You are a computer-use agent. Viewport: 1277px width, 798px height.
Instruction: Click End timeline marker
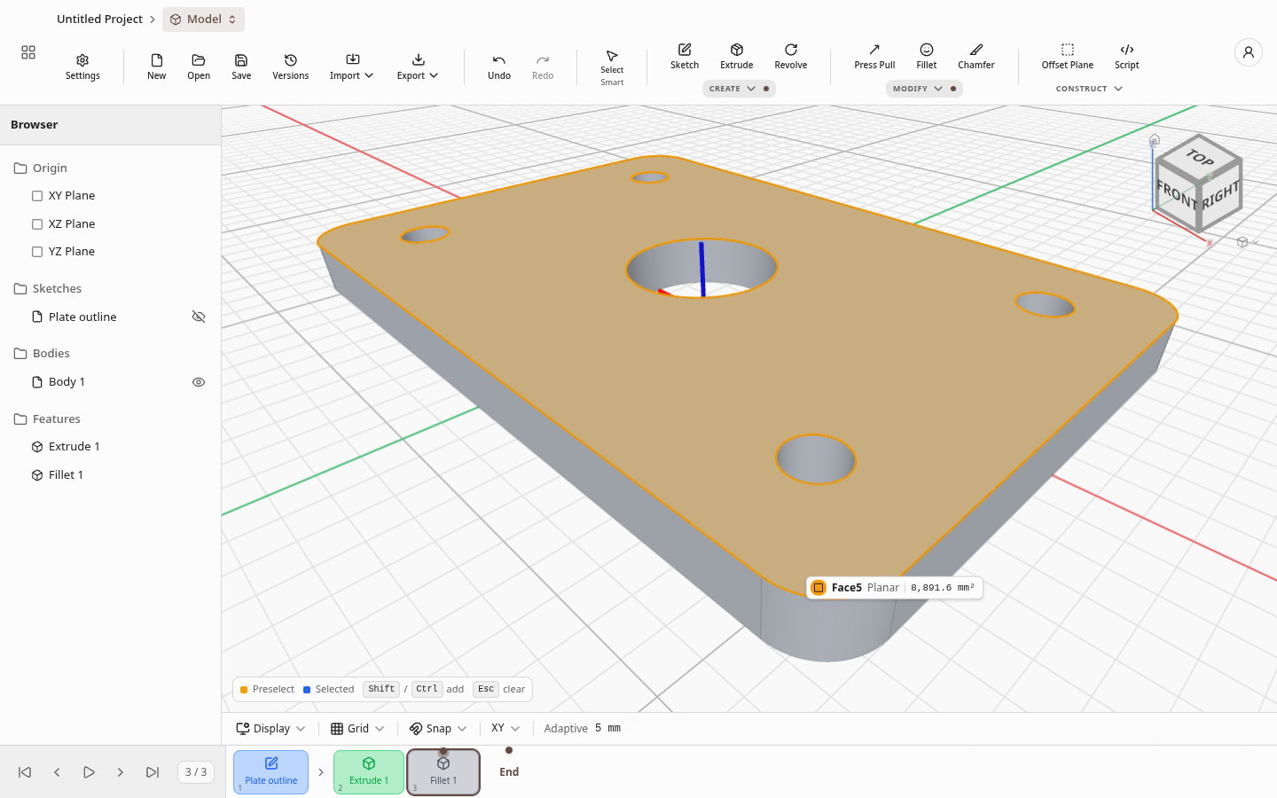pos(509,772)
